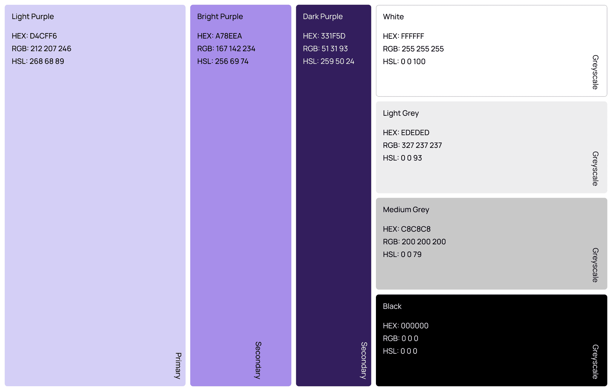Click 'HSL: 268 68 89' value
Screen dimensions: 612x391
tap(38, 61)
